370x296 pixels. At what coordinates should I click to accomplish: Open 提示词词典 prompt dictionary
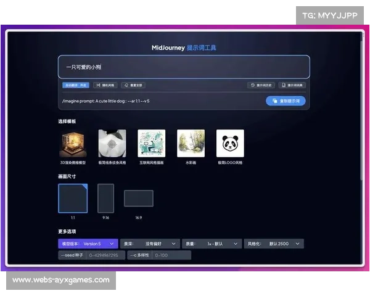tap(292, 85)
